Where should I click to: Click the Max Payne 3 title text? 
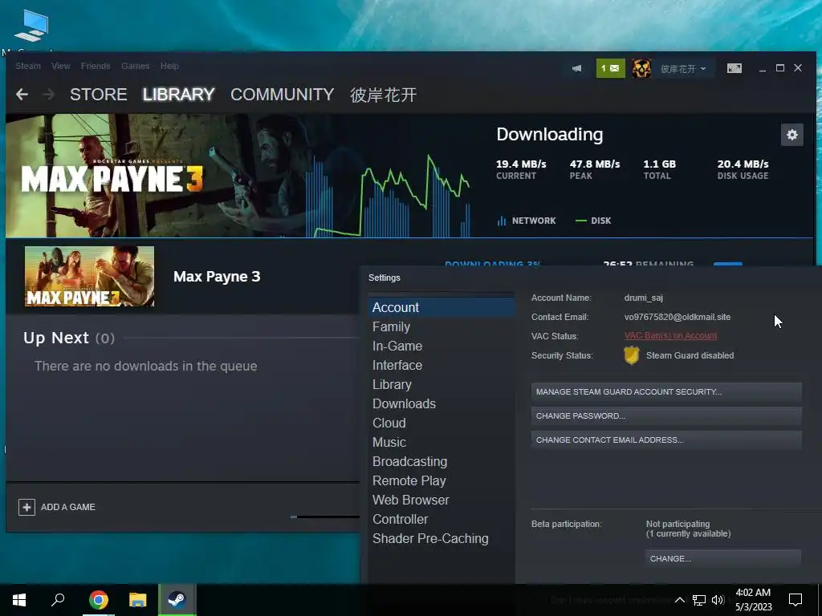pyautogui.click(x=217, y=277)
